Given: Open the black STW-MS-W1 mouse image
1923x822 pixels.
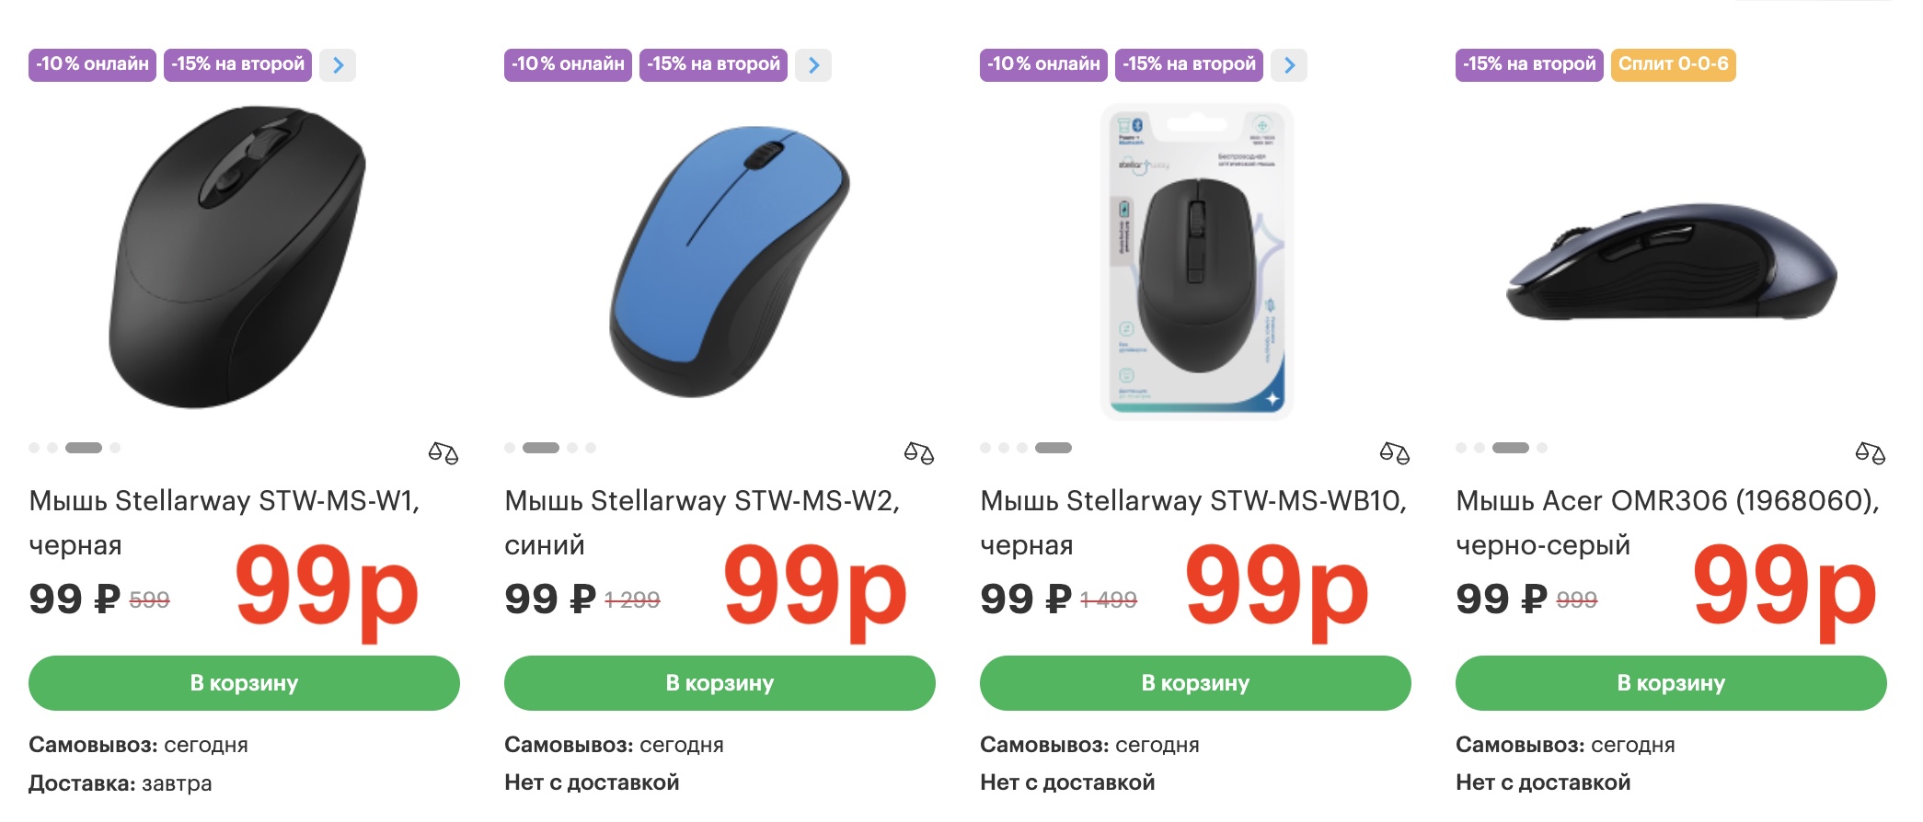Looking at the screenshot, I should click(237, 257).
